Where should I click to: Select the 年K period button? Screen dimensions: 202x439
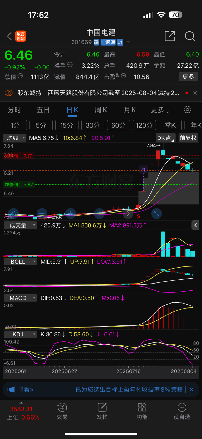pos(193,125)
